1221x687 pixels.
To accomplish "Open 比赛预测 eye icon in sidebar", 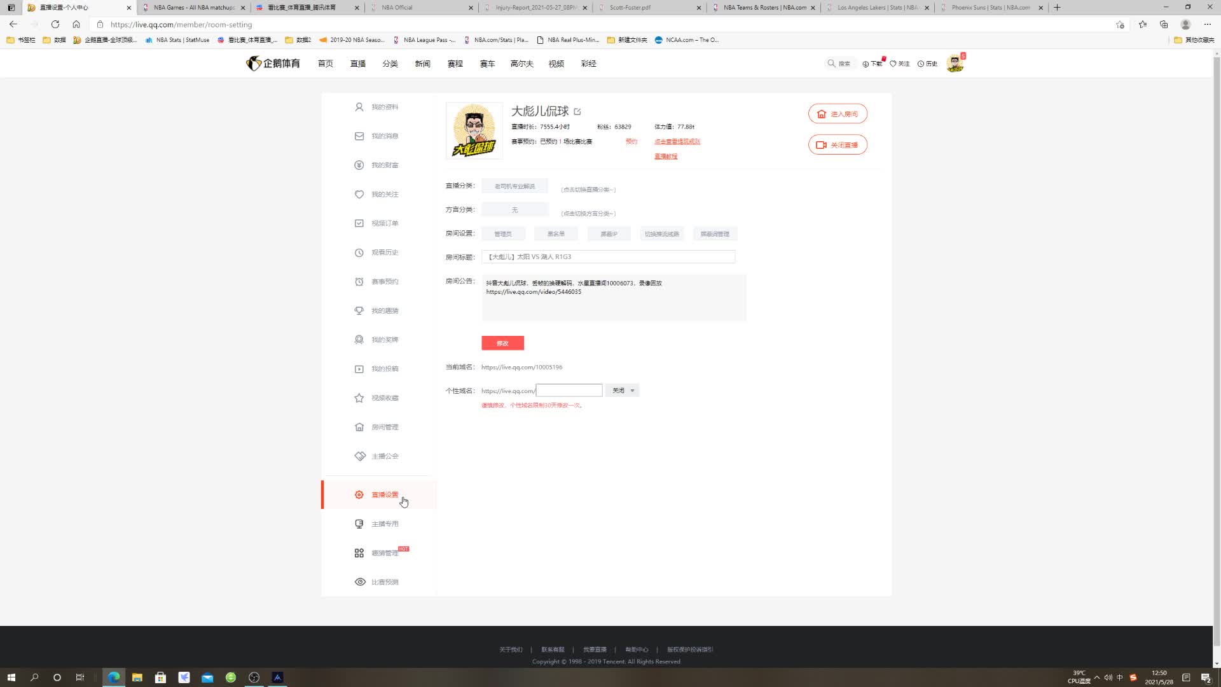I will (x=360, y=582).
